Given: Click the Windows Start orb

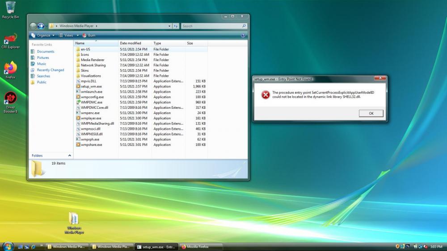Looking at the screenshot, I should point(8,246).
